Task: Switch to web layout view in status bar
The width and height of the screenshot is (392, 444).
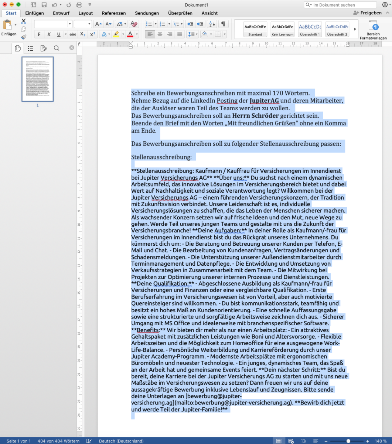Action: tap(291, 441)
